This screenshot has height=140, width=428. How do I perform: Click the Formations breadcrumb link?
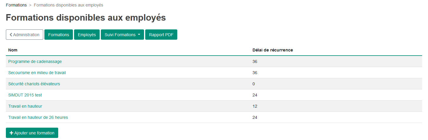(x=16, y=5)
